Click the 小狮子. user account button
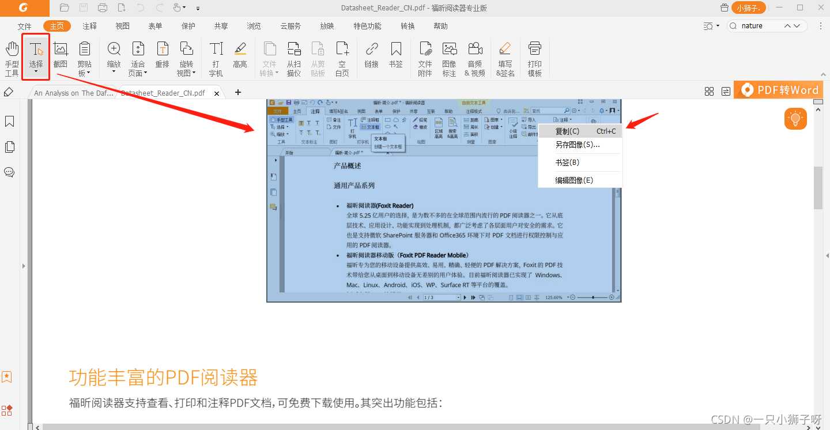830x430 pixels. [749, 8]
